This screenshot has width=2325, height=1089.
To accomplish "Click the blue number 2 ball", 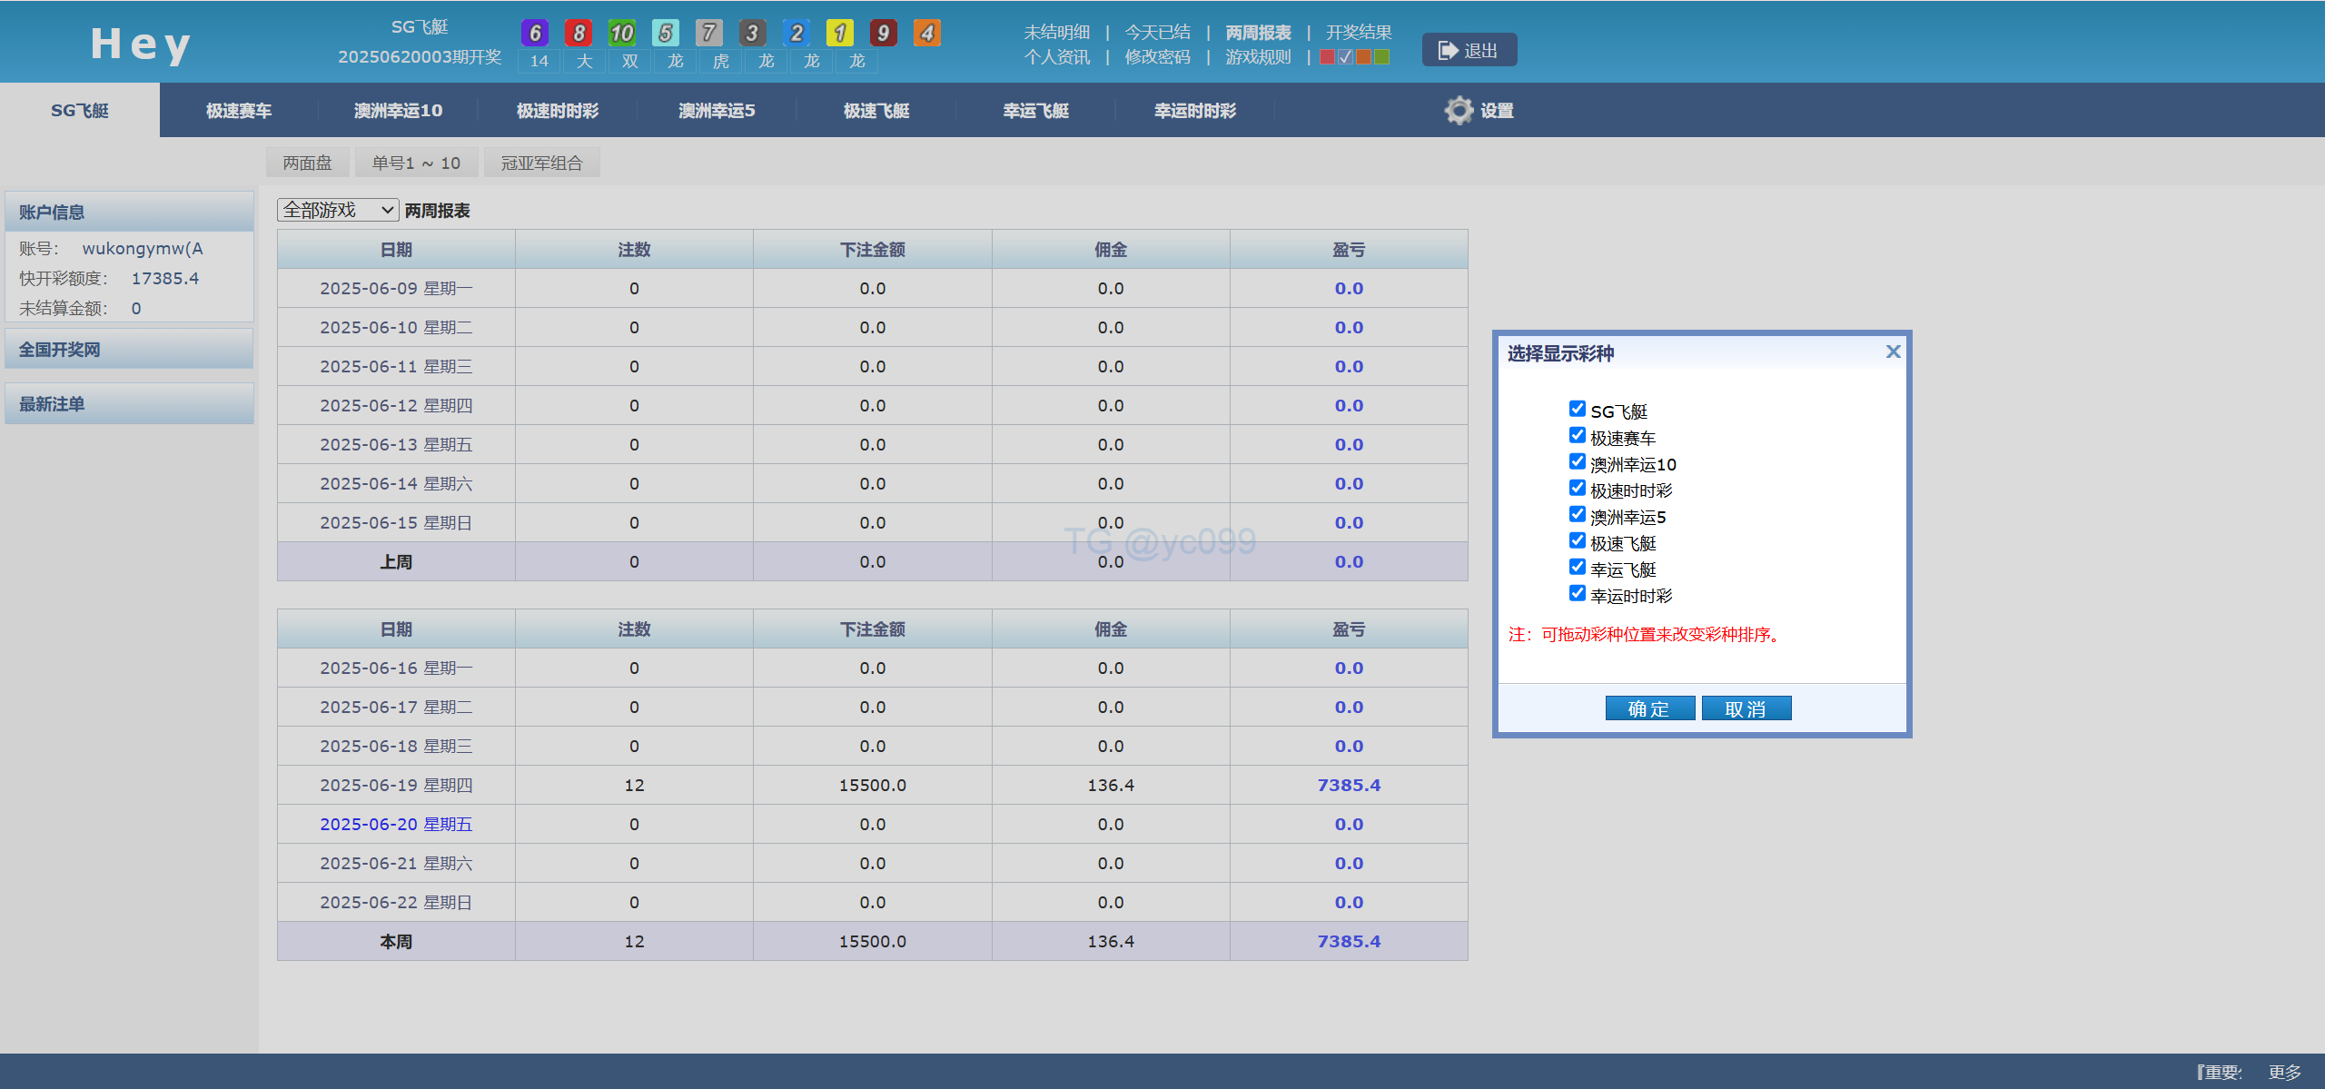I will (x=796, y=33).
